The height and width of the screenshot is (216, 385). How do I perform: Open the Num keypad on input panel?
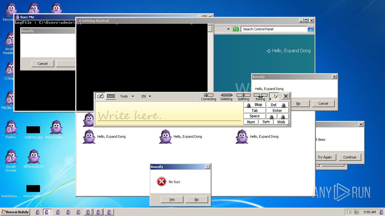pyautogui.click(x=251, y=122)
